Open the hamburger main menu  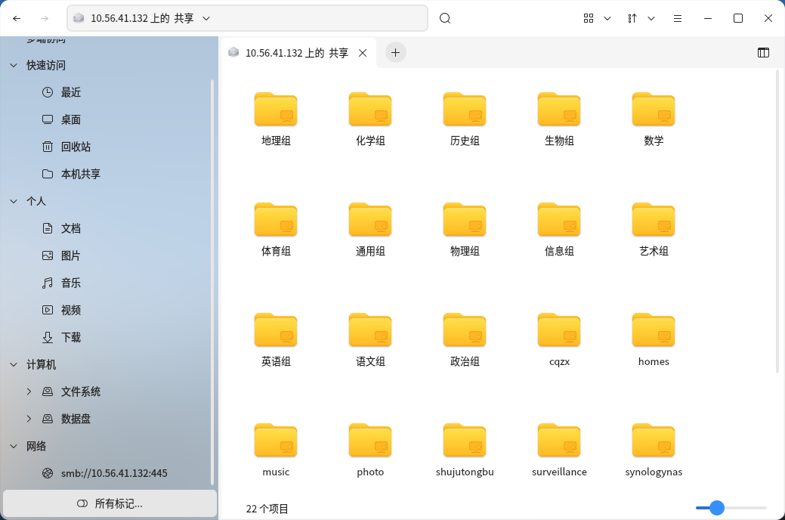pos(678,19)
